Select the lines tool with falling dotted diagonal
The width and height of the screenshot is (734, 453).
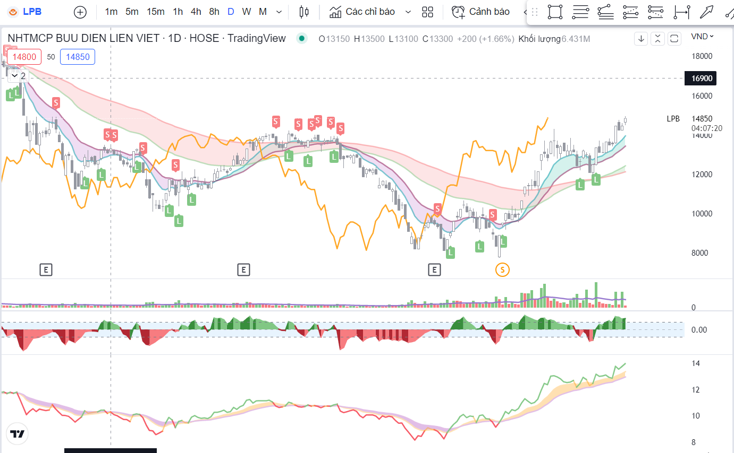click(656, 12)
